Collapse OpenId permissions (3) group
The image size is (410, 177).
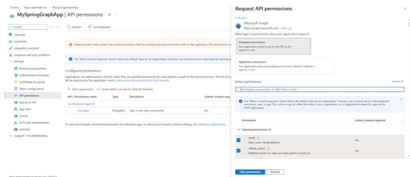tap(239, 130)
